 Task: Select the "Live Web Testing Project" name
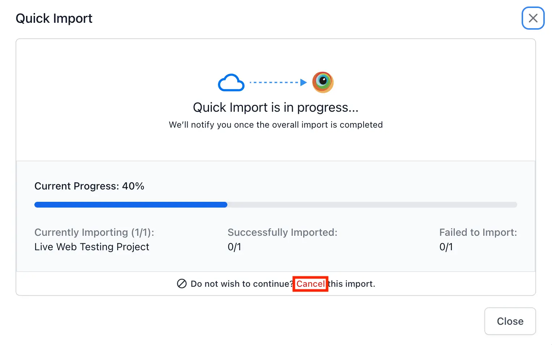(x=92, y=247)
